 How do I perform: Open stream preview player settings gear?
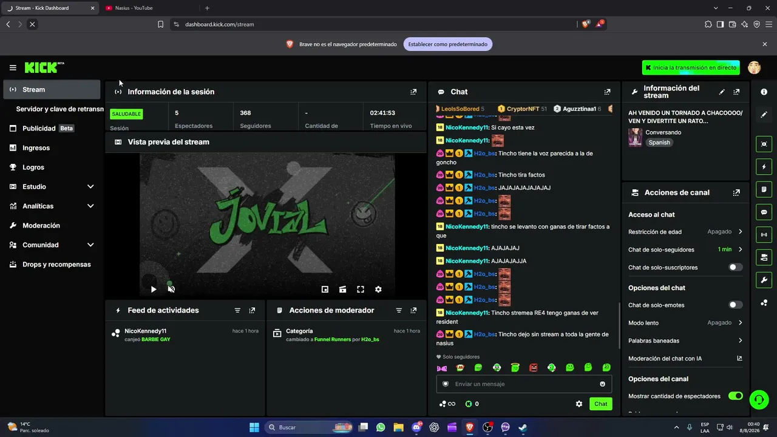[x=378, y=290]
